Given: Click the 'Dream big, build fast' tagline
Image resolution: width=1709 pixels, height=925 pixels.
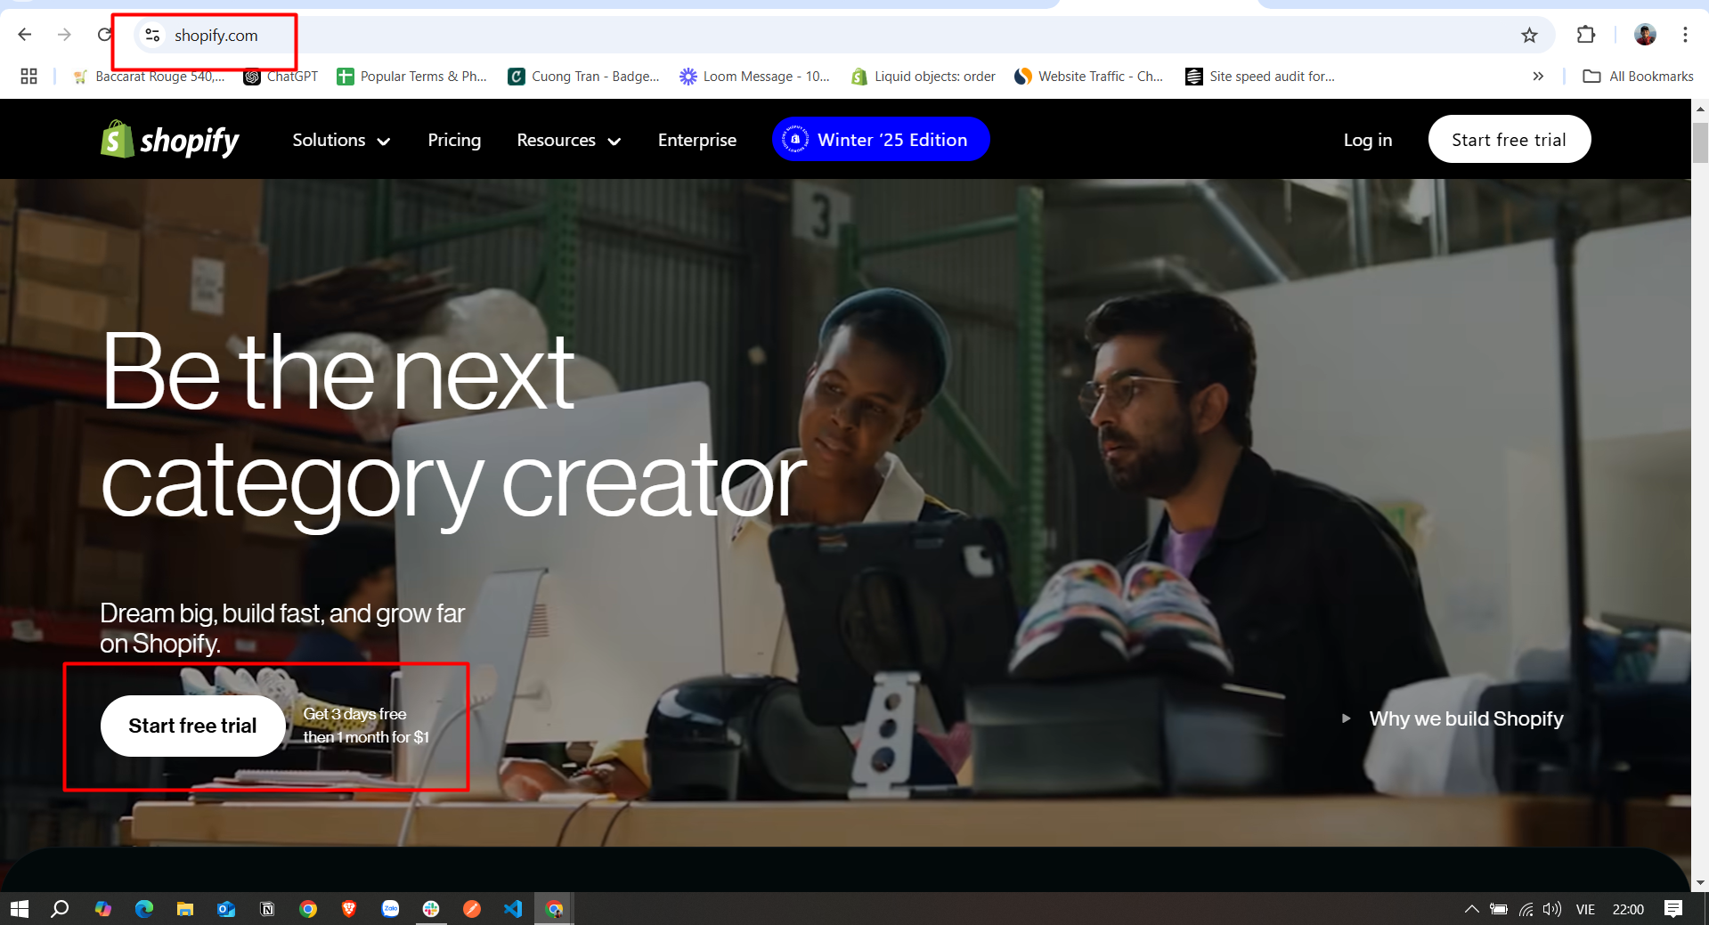Looking at the screenshot, I should (282, 629).
